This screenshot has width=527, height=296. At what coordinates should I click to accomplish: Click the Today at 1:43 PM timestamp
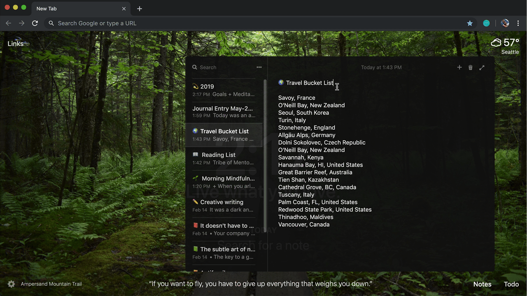381,67
